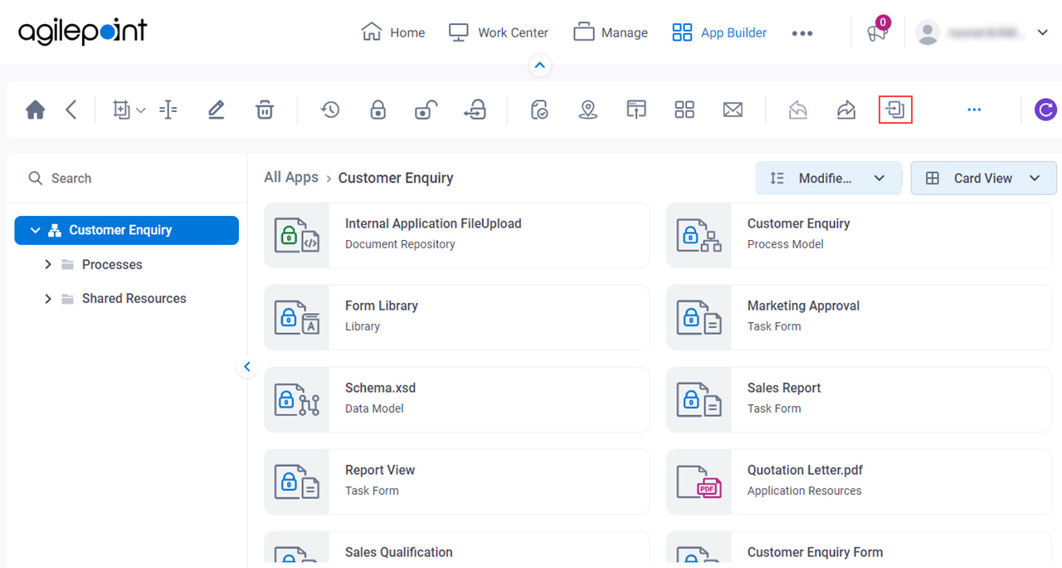
Task: Open the Marketing Approval task form card
Action: pos(859,317)
